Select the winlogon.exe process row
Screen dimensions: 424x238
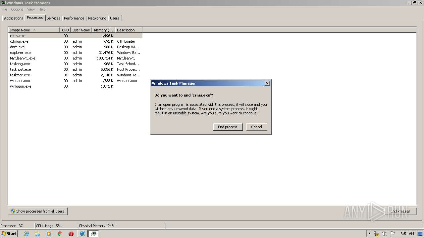[x=76, y=86]
